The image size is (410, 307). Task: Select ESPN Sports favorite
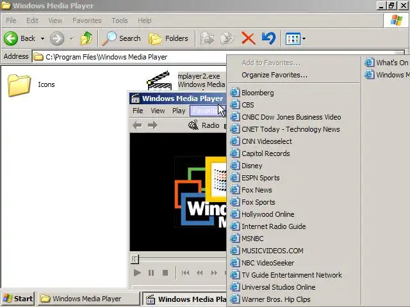[294, 178]
